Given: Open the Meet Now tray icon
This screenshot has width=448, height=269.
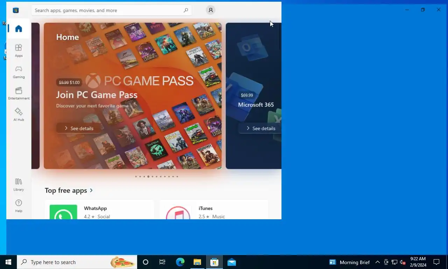Looking at the screenshot, I should tap(386, 262).
